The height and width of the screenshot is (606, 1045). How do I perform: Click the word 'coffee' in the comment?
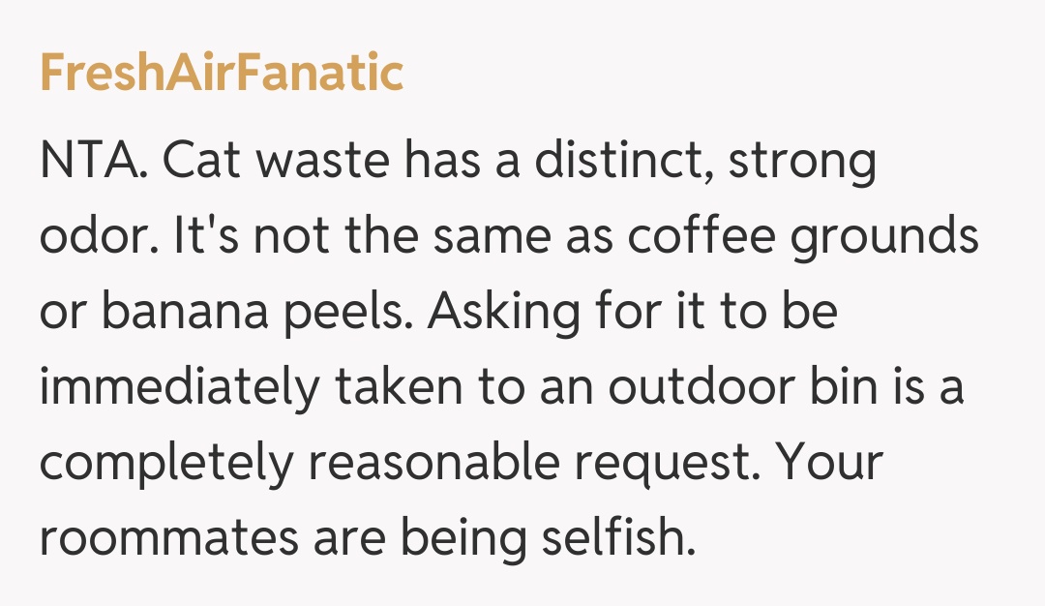click(694, 238)
